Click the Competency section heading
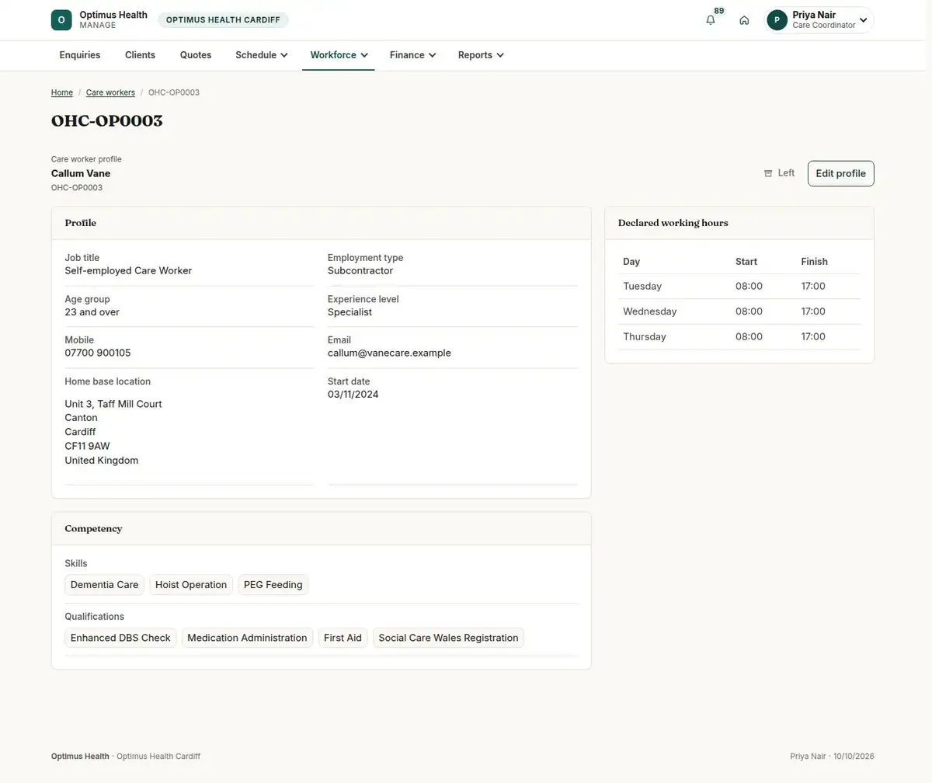This screenshot has width=932, height=783. [x=93, y=528]
